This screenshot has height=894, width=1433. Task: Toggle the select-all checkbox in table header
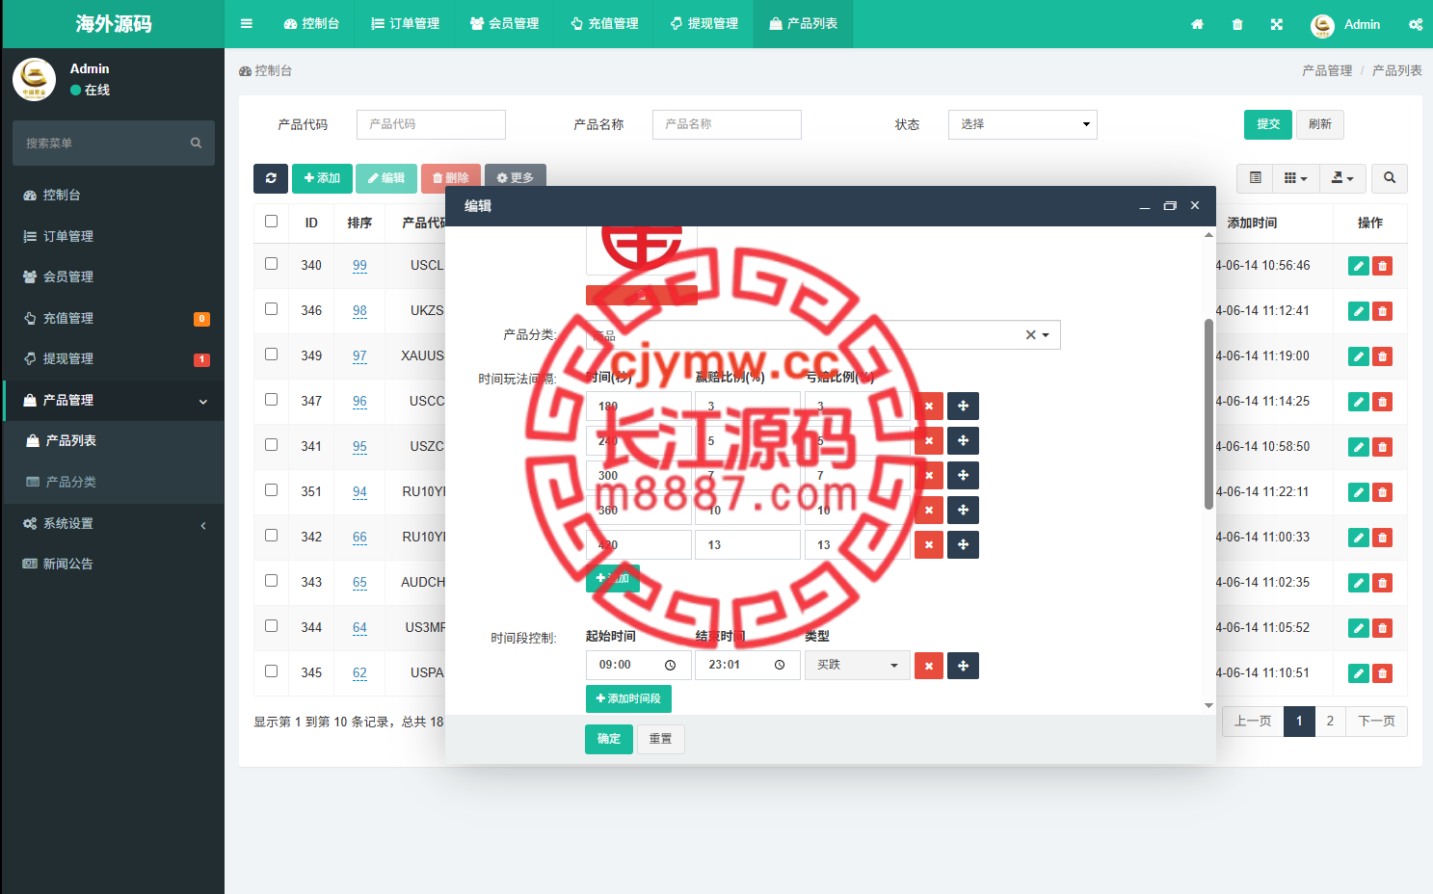click(x=272, y=222)
